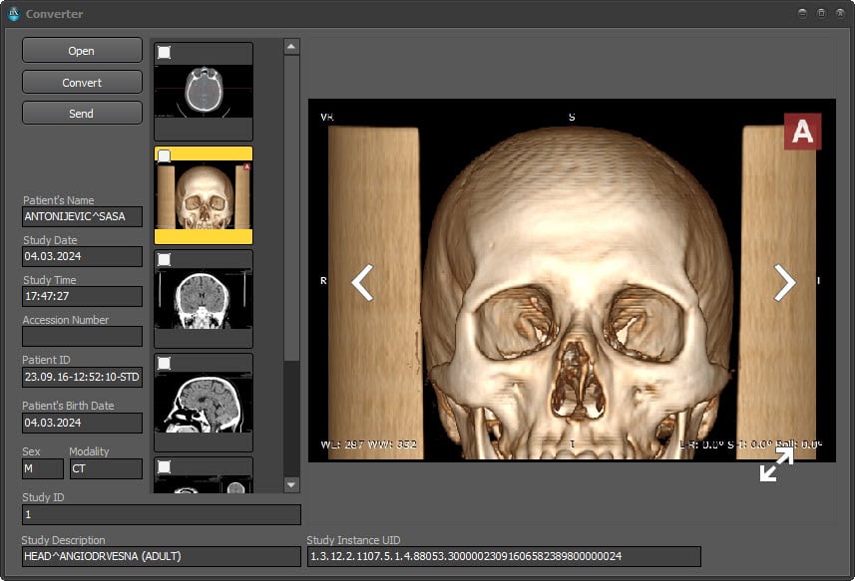Image resolution: width=855 pixels, height=581 pixels.
Task: Select the sagittal head CT thumbnail
Action: (204, 404)
